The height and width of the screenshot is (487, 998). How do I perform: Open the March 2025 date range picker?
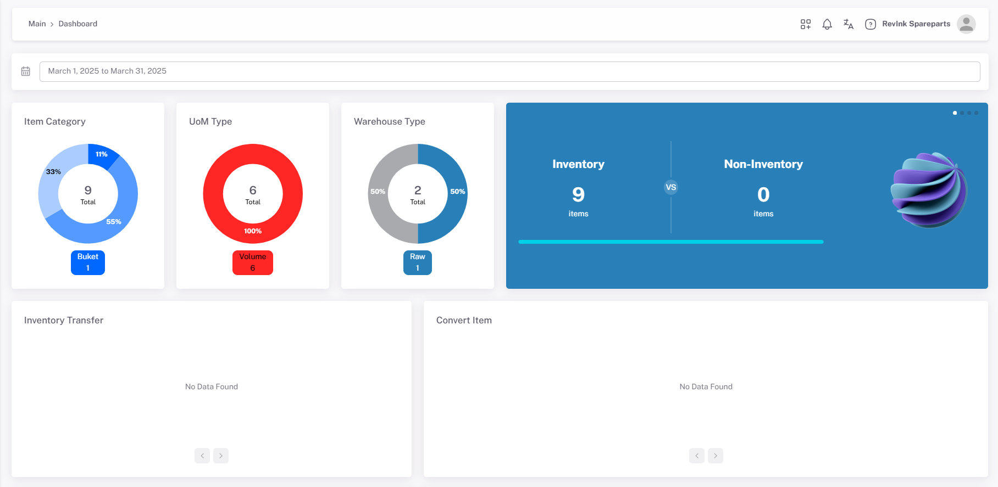point(509,71)
